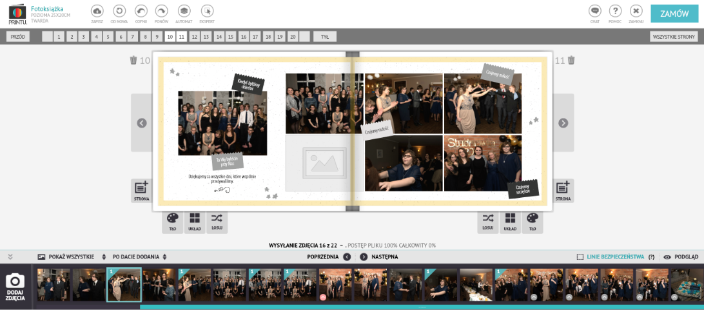Collapse photo tray with double chevron

pos(10,257)
